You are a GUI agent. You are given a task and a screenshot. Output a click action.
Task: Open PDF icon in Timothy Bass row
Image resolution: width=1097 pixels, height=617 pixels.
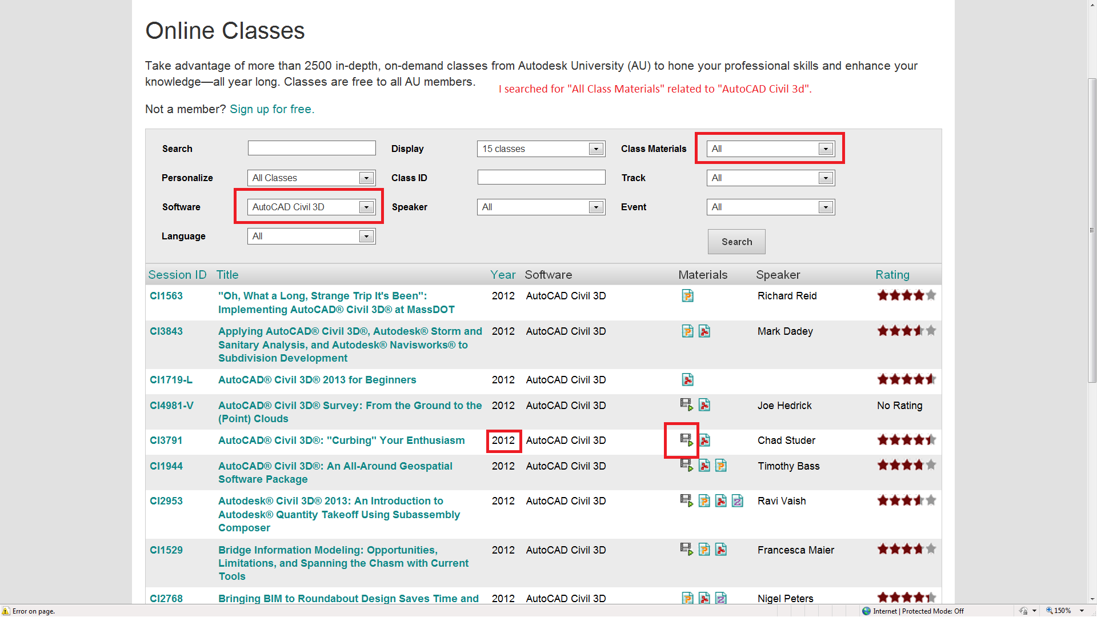[x=704, y=466]
